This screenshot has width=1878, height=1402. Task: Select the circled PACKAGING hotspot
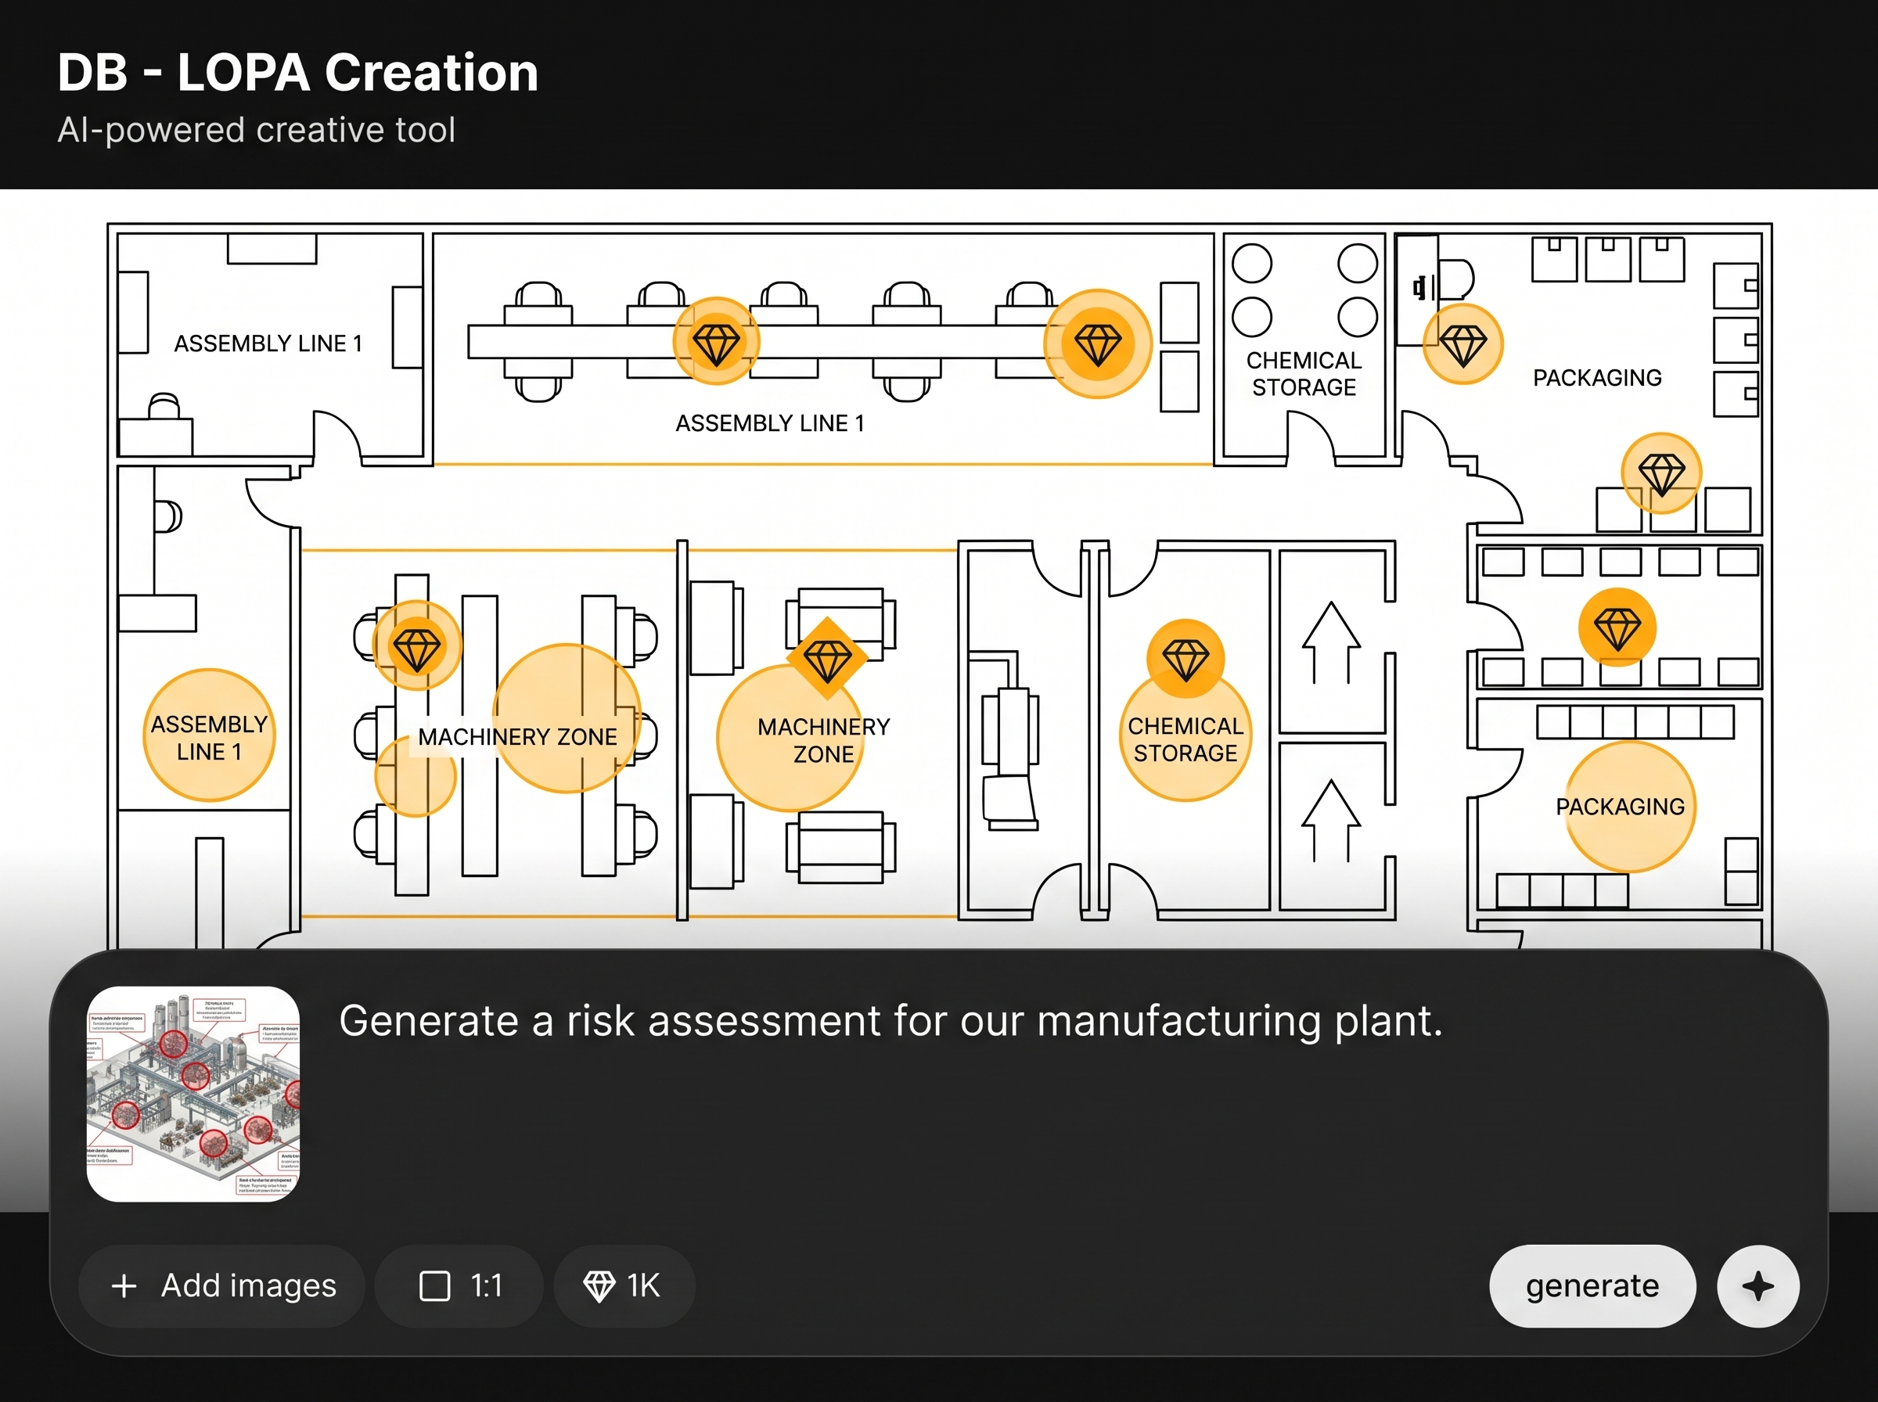pyautogui.click(x=1630, y=807)
